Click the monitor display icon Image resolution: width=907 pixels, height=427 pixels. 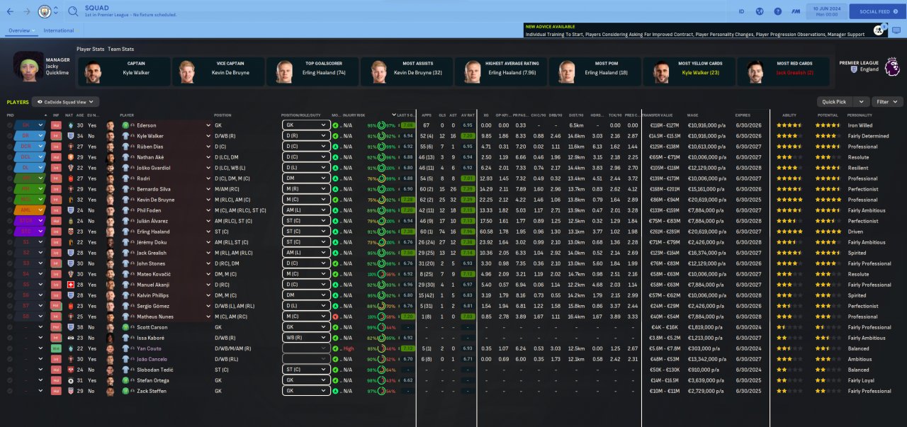[896, 30]
